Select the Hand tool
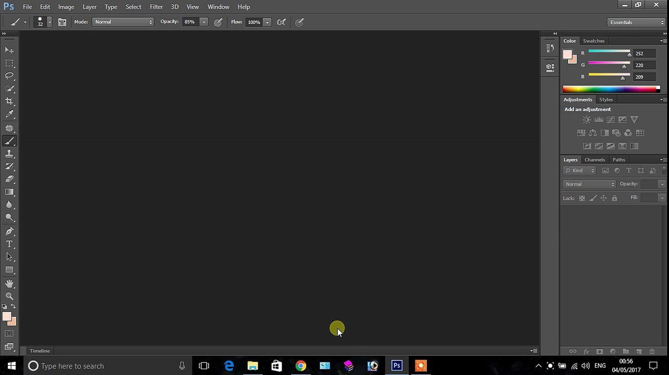The height and width of the screenshot is (375, 669). click(x=9, y=283)
